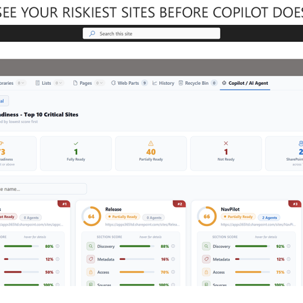Open the History tab
The image size is (303, 303).
pyautogui.click(x=163, y=83)
